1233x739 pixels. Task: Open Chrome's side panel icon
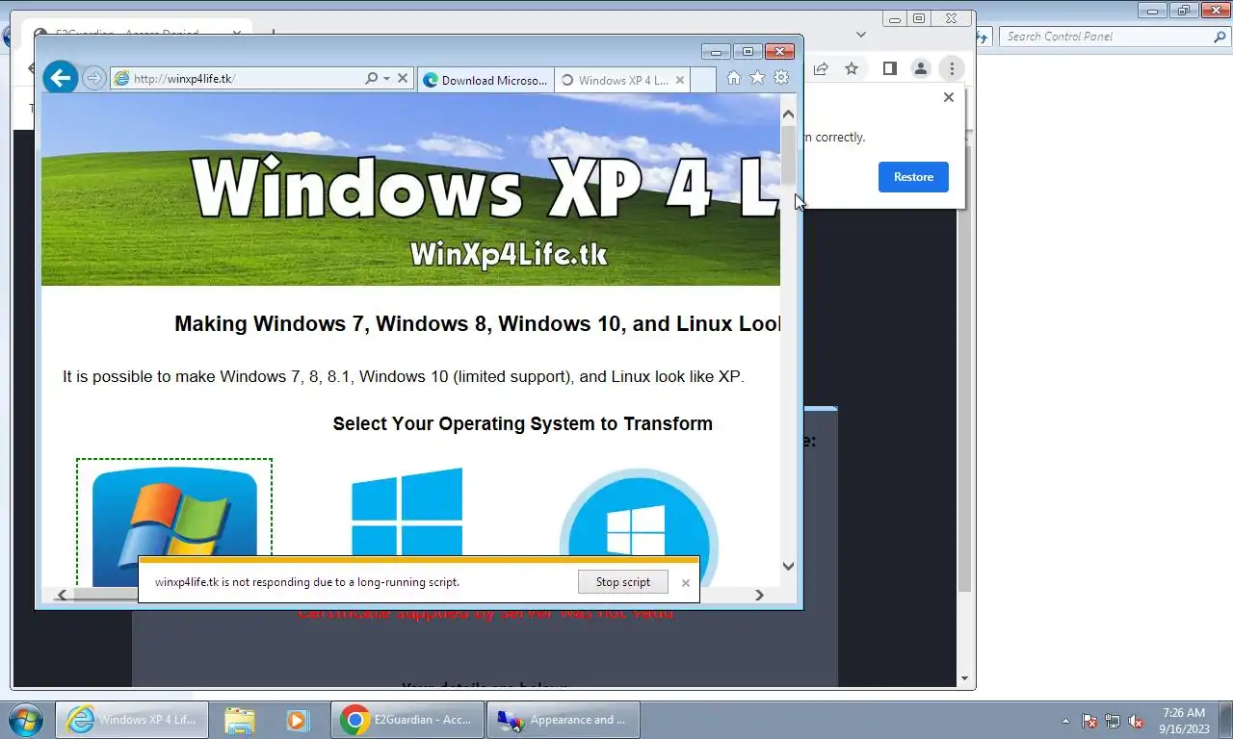tap(890, 68)
